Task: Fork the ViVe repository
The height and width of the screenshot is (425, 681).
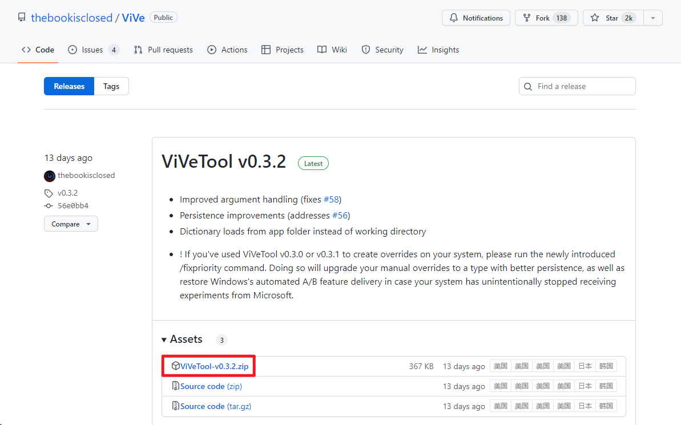Action: pos(546,18)
